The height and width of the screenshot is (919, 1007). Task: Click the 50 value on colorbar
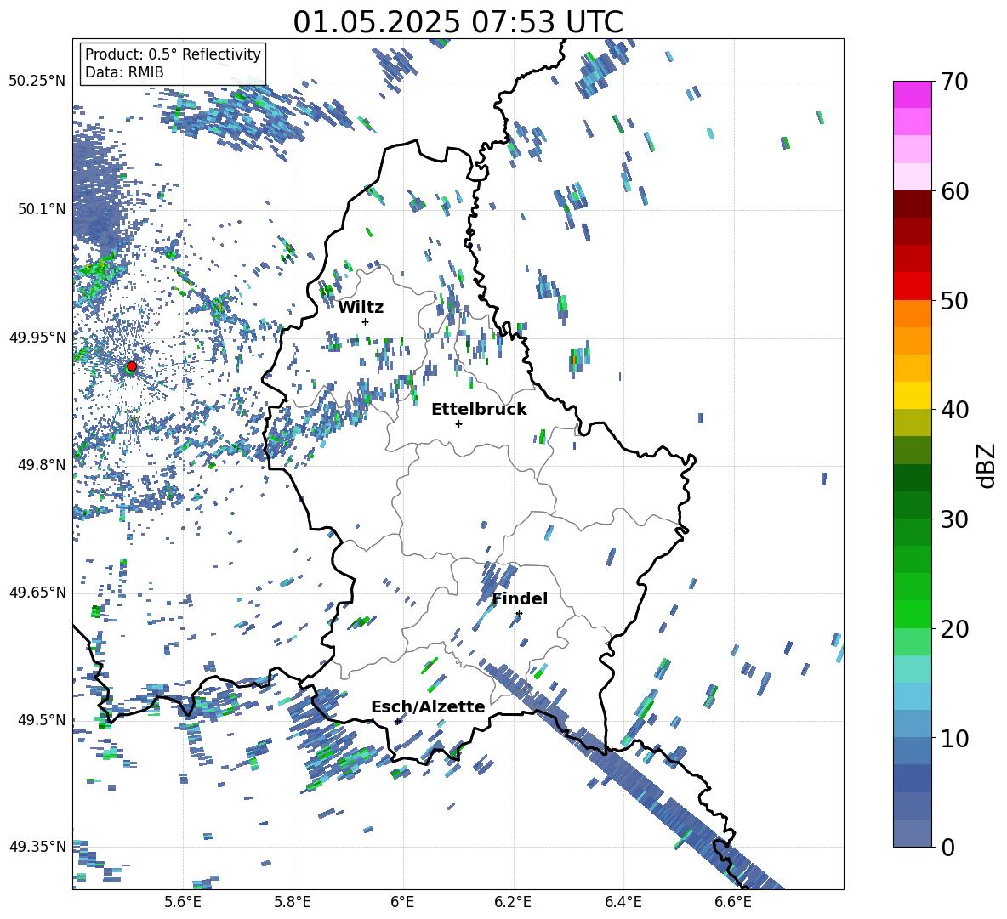point(953,300)
